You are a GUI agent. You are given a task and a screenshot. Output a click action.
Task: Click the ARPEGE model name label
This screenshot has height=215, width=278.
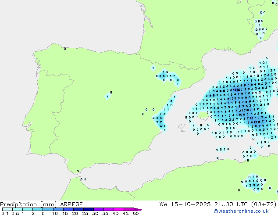[x=71, y=204]
